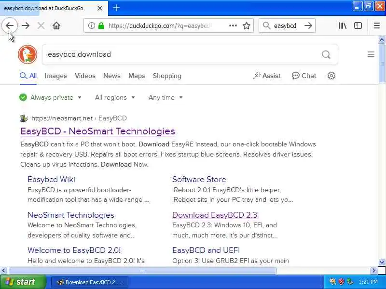Expand the All regions dropdown
The width and height of the screenshot is (386, 289).
pyautogui.click(x=115, y=98)
